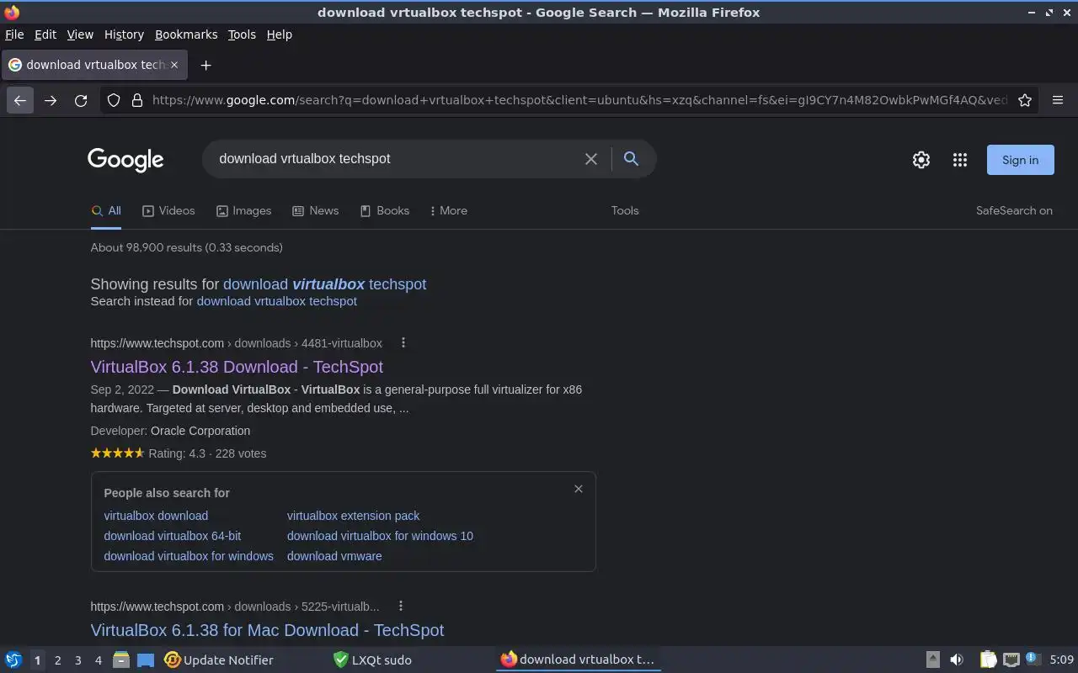Click the Google search input field

394,159
